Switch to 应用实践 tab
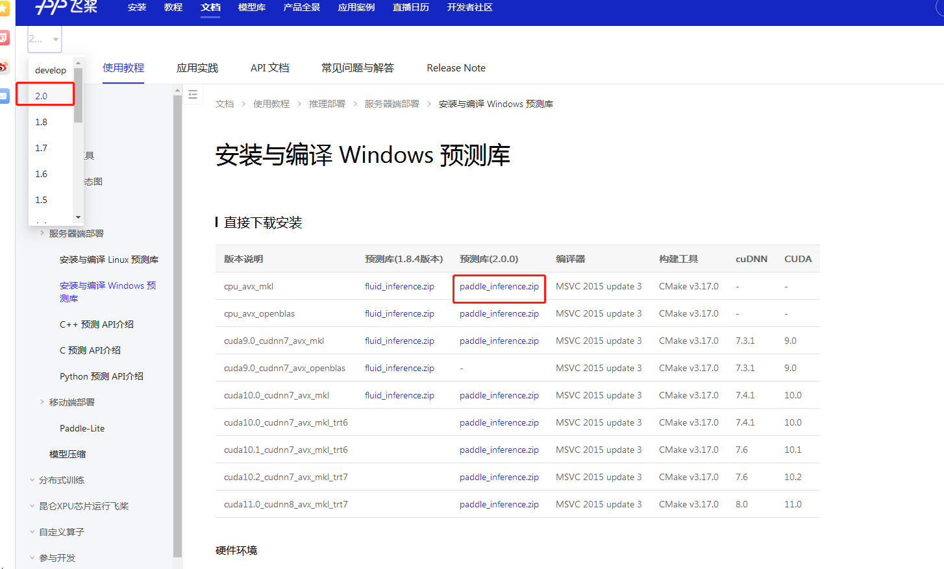The width and height of the screenshot is (944, 569). tap(197, 67)
